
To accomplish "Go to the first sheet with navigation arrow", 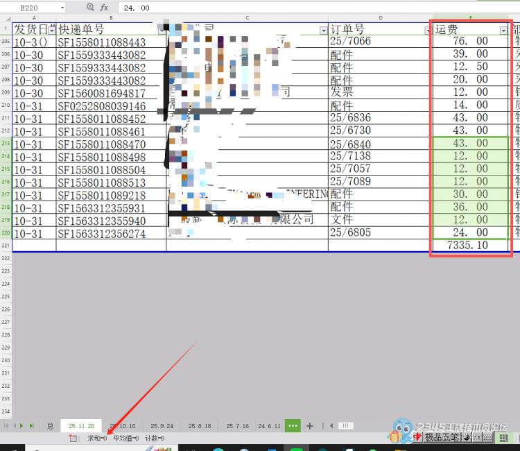I will [x=7, y=425].
